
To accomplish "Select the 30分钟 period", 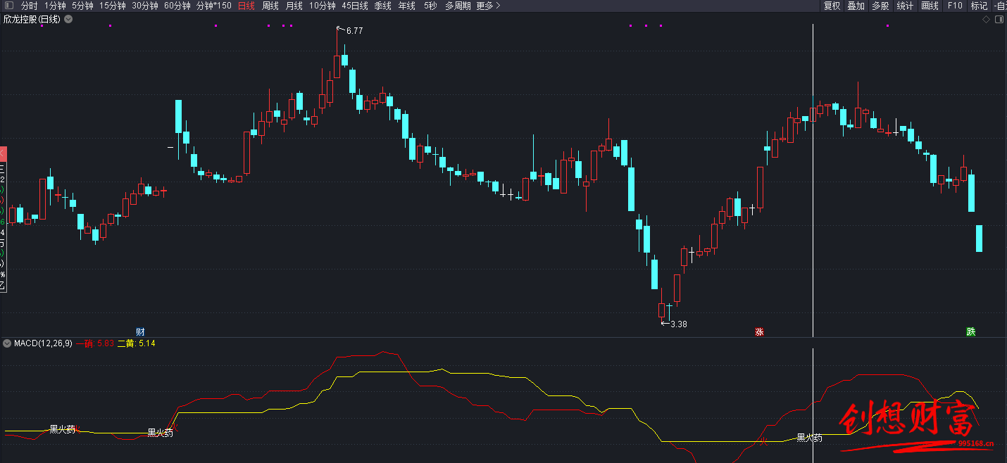I will pyautogui.click(x=145, y=6).
